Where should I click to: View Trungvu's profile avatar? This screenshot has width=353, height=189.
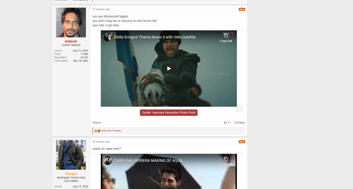point(71,155)
